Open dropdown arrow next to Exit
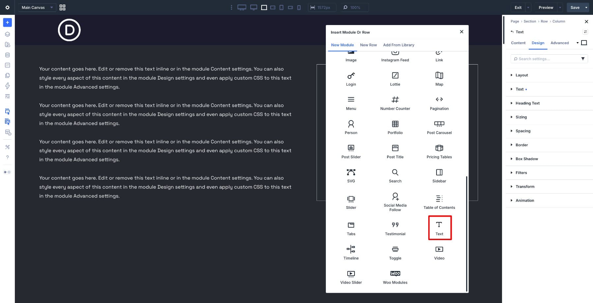The width and height of the screenshot is (593, 303). 528,7
